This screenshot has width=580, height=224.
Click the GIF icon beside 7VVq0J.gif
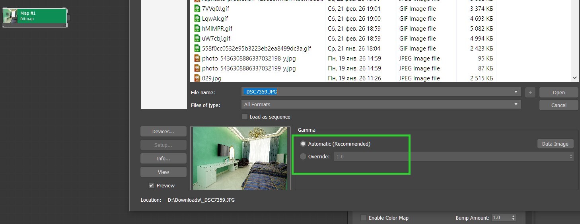coord(197,8)
